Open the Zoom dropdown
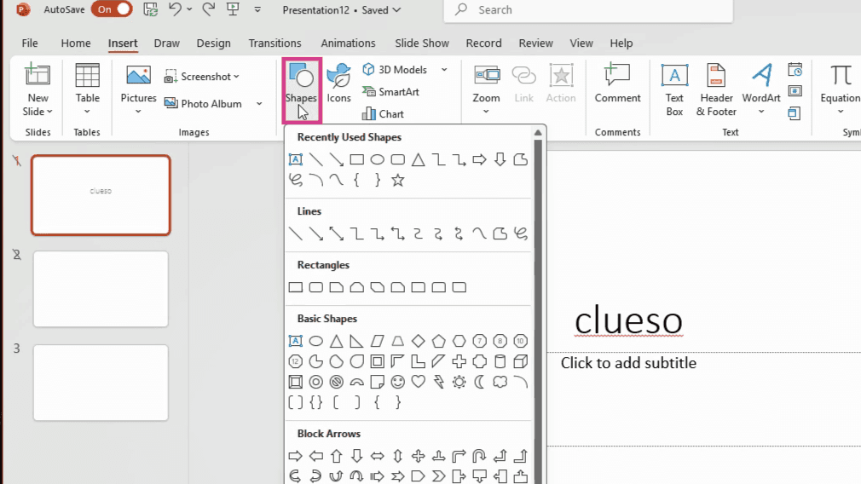Viewport: 861px width, 484px height. tap(486, 112)
